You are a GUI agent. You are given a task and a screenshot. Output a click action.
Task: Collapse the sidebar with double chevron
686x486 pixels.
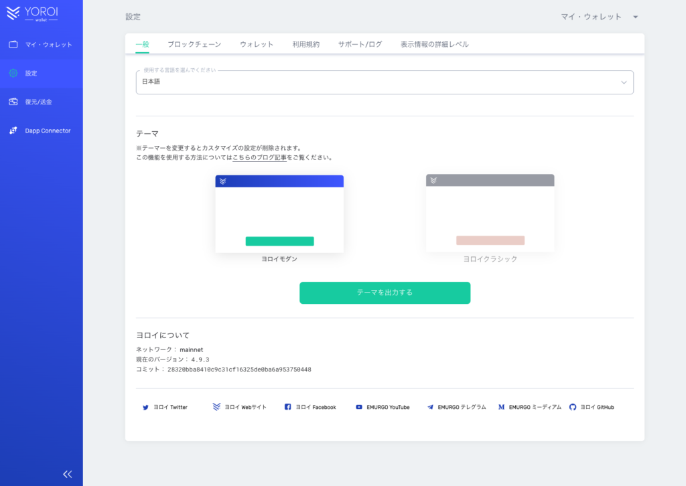(x=67, y=474)
